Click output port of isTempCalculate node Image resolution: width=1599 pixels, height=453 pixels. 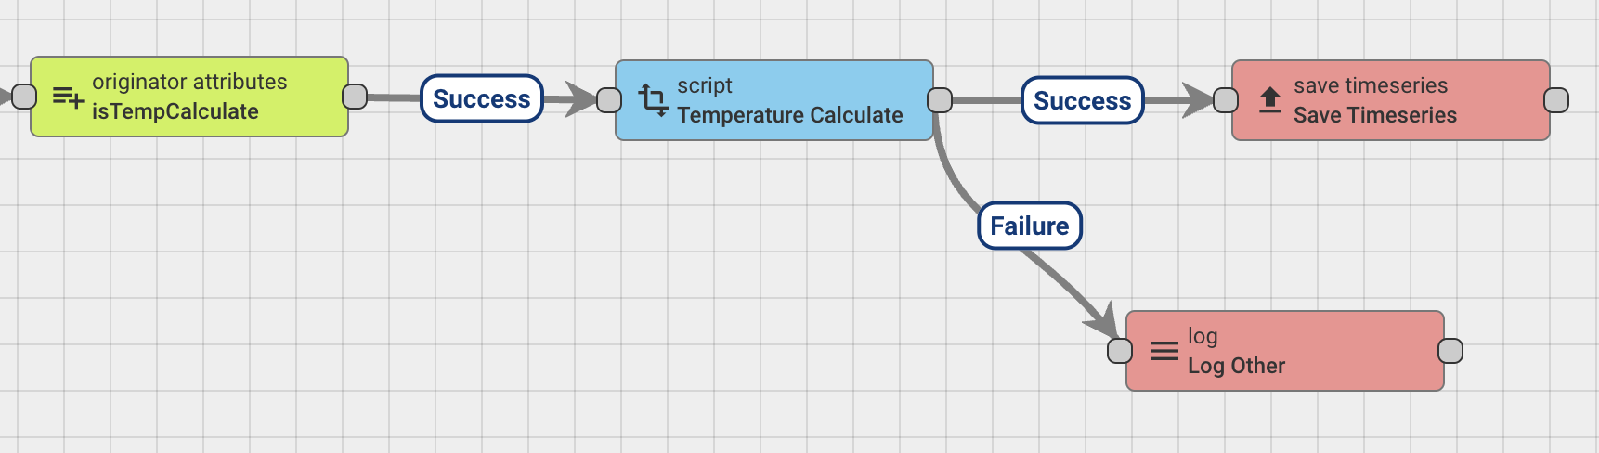(x=355, y=96)
